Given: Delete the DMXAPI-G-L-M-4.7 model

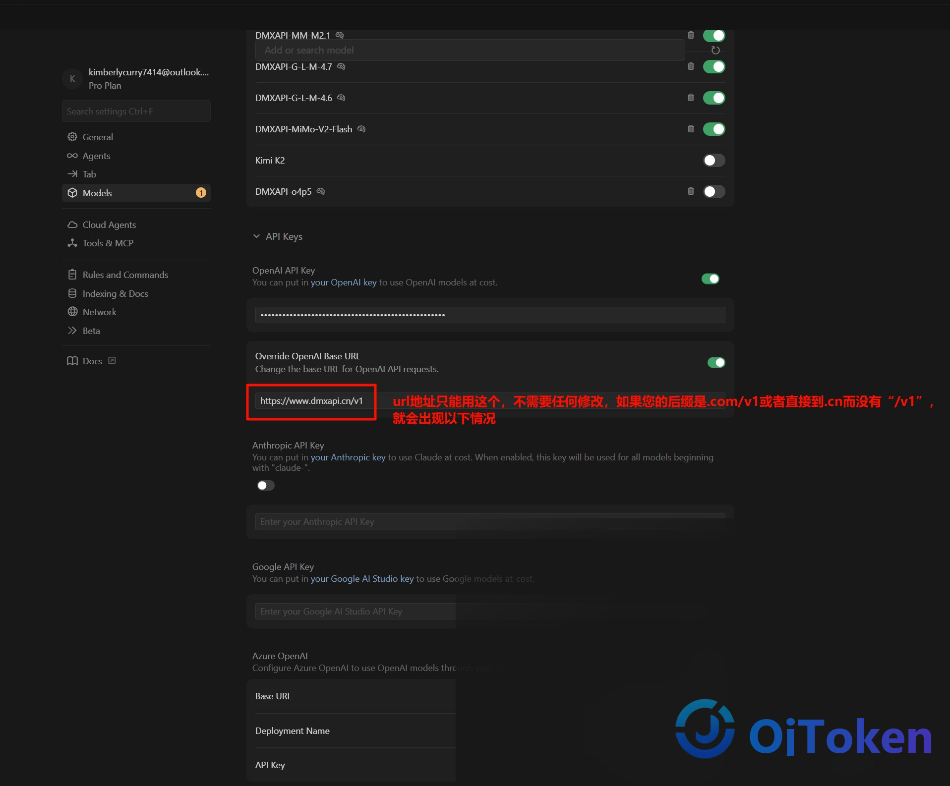Looking at the screenshot, I should (691, 66).
